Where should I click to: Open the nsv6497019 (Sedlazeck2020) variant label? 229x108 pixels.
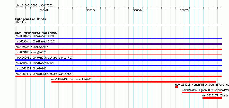tap(72, 79)
